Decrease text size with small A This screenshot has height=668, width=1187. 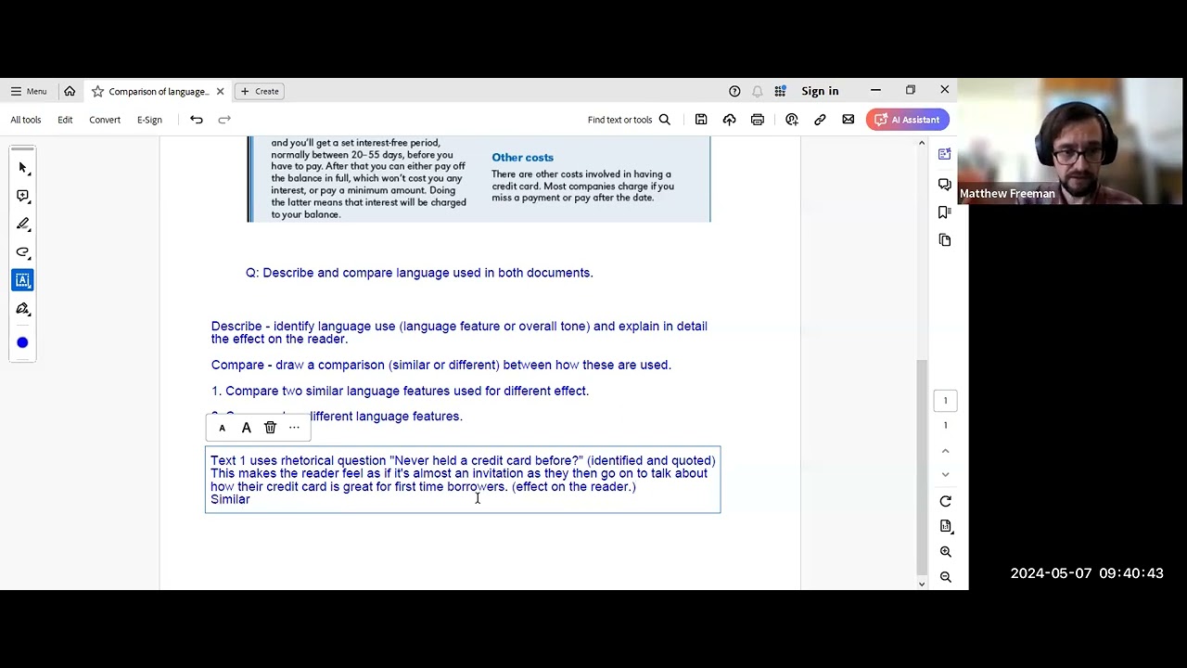tap(222, 428)
